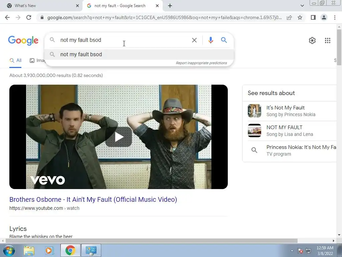
Task: Click inside the Google search field
Action: [124, 40]
